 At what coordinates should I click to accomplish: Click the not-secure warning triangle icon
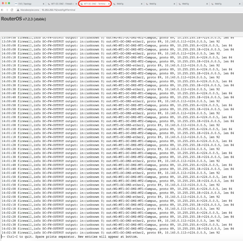point(18,10)
